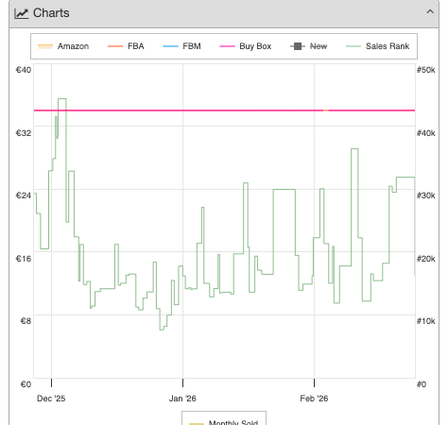Screen dimensions: 448x425
Task: Click the Amazon orange color swatch
Action: 45,46
